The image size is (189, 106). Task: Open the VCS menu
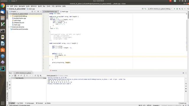point(53,6)
